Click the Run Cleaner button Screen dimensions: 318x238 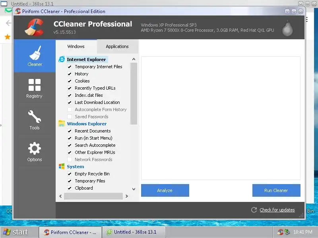pyautogui.click(x=276, y=190)
